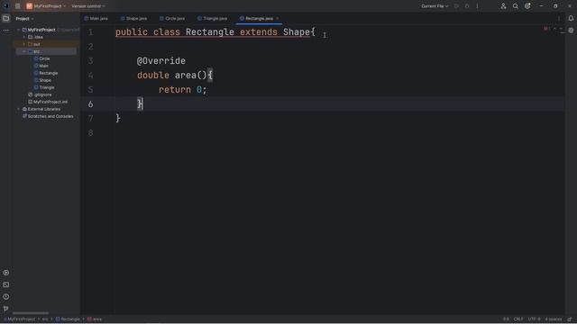The width and height of the screenshot is (577, 324).
Task: Click the @Override annotation
Action: tap(161, 61)
